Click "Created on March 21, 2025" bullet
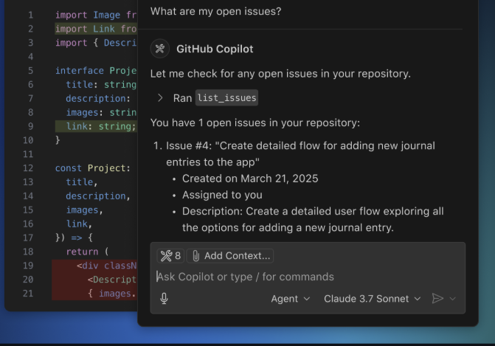Image resolution: width=495 pixels, height=346 pixels. tap(250, 179)
